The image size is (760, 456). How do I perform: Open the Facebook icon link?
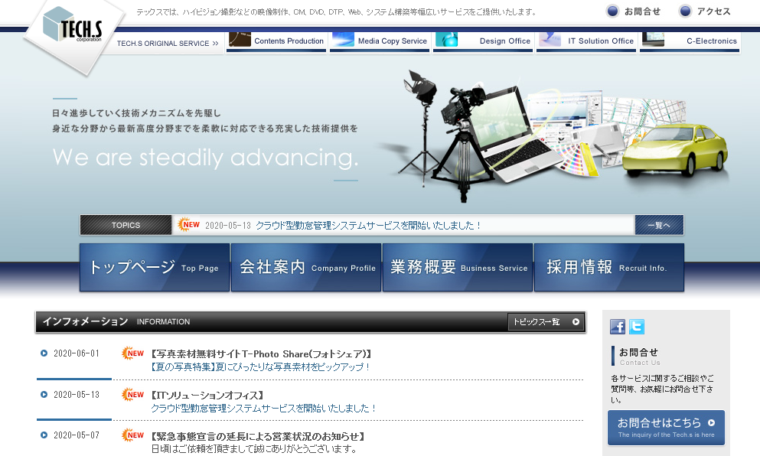618,327
